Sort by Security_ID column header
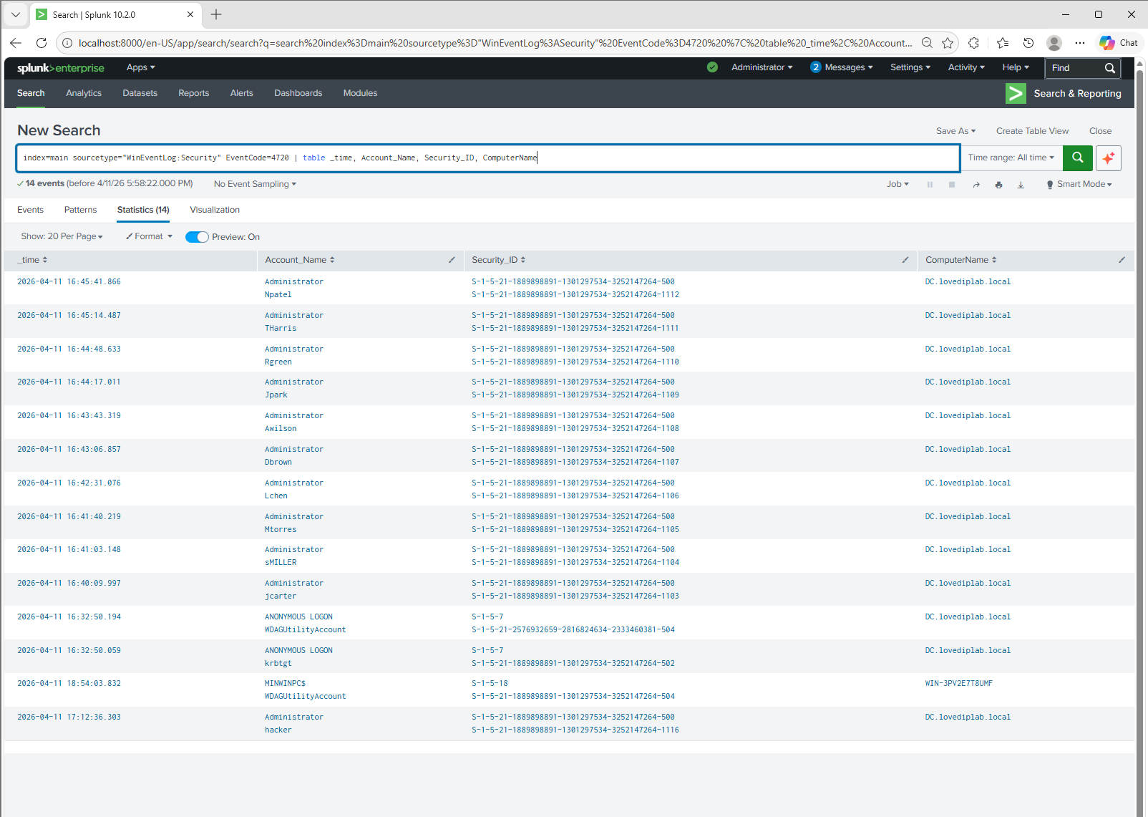Image resolution: width=1148 pixels, height=817 pixels. click(x=499, y=260)
